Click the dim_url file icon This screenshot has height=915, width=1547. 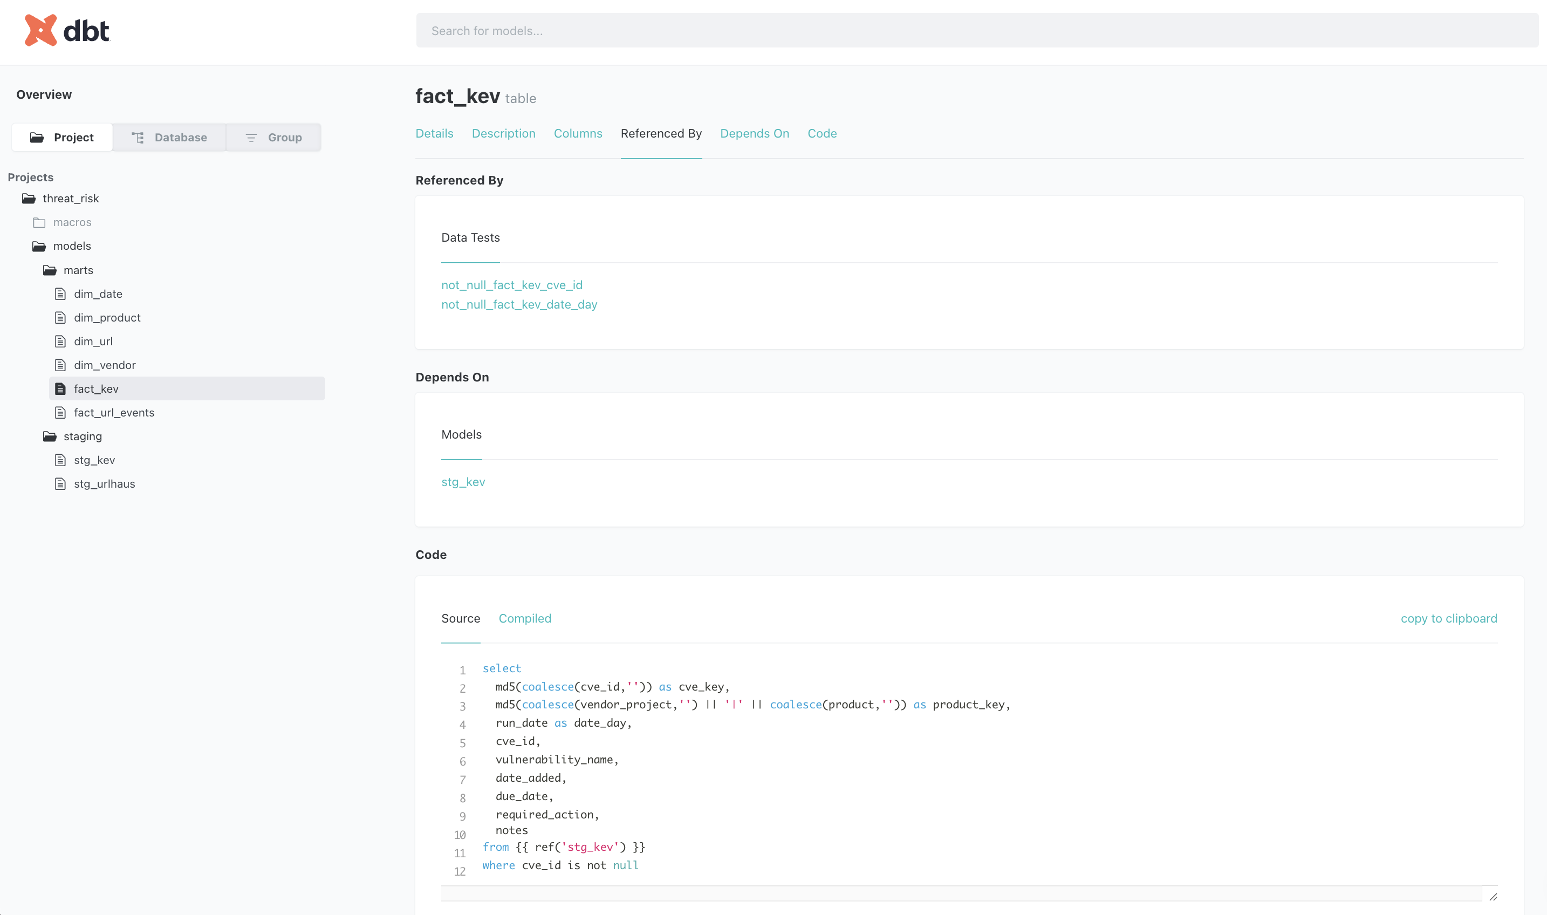pyautogui.click(x=60, y=342)
